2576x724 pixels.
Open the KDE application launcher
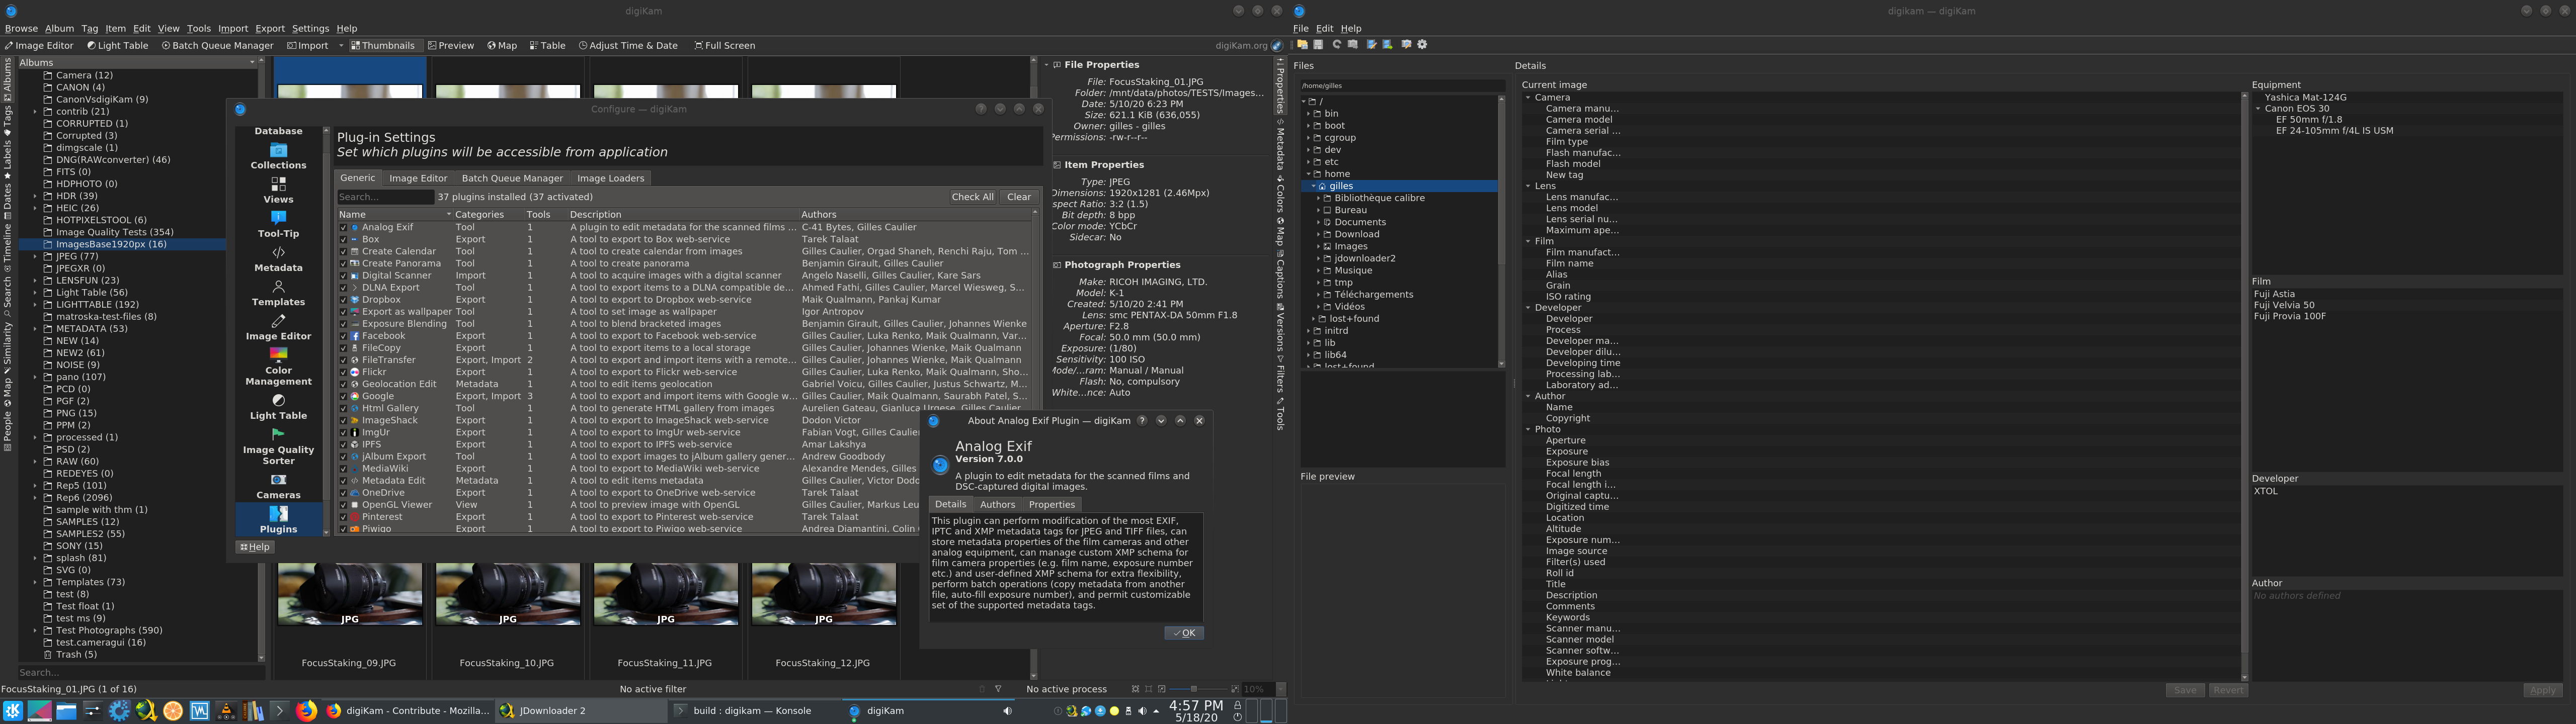12,710
